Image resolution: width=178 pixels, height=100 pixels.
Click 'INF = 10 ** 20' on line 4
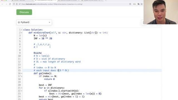point(43,38)
